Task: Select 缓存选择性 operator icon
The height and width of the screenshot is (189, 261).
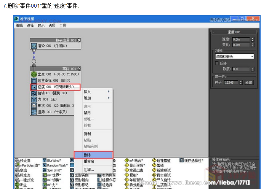Action: (x=181, y=160)
